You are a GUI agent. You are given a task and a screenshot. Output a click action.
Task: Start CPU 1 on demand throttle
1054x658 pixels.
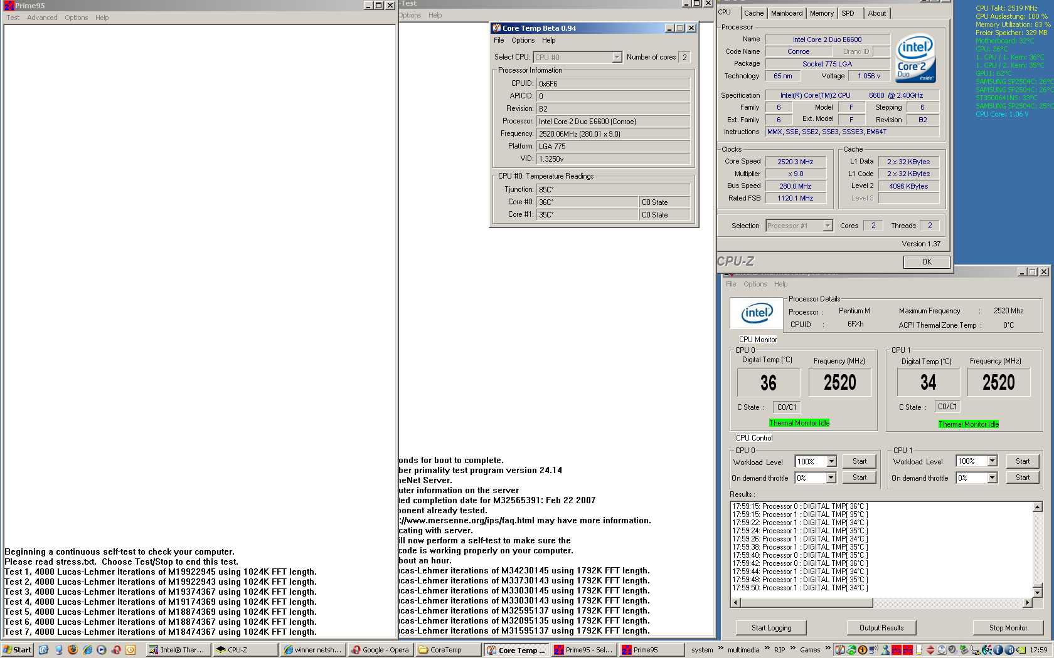point(1023,478)
